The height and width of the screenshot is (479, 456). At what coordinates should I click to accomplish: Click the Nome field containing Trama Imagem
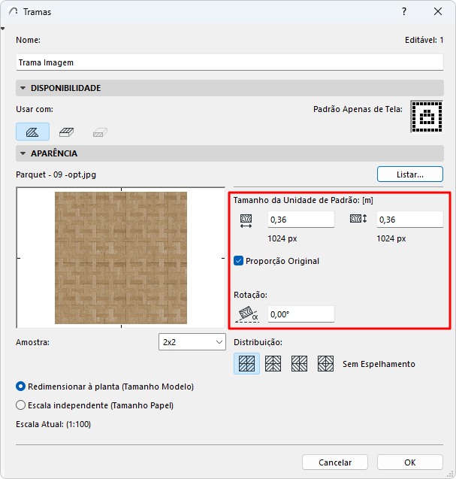230,62
